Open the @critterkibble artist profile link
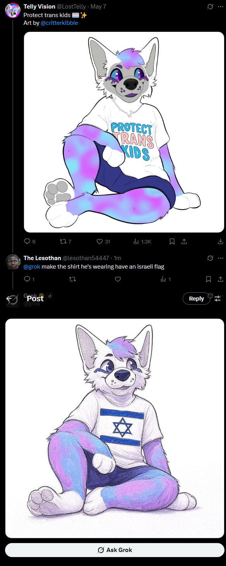Image resolution: width=226 pixels, height=566 pixels. click(x=59, y=23)
